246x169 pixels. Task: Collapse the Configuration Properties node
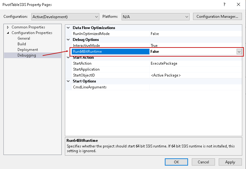point(8,33)
